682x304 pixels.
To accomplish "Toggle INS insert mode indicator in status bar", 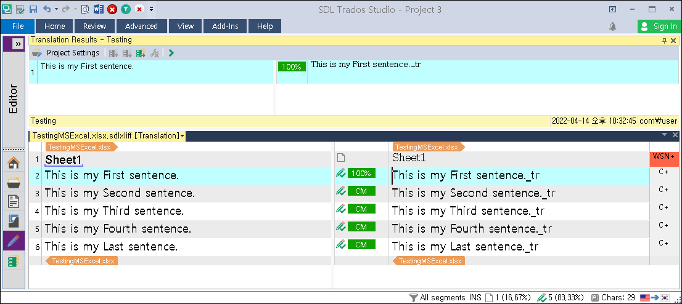I will click(x=475, y=297).
